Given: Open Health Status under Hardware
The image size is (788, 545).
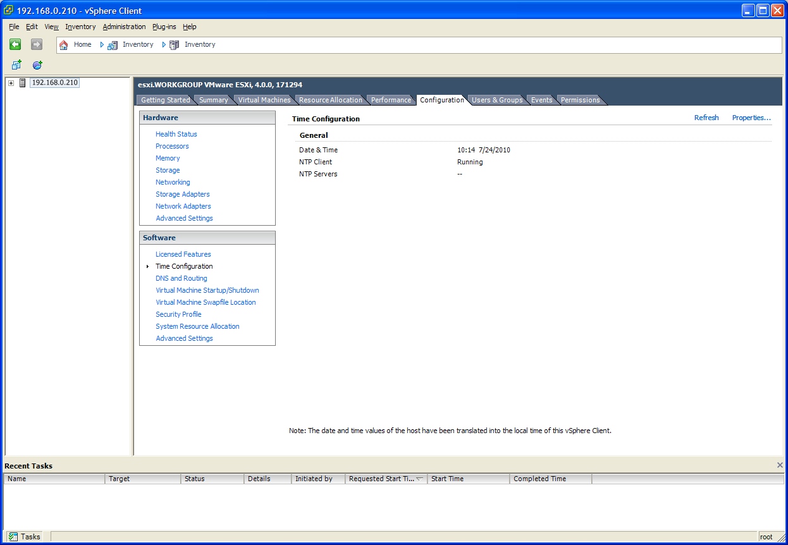Looking at the screenshot, I should pyautogui.click(x=176, y=134).
